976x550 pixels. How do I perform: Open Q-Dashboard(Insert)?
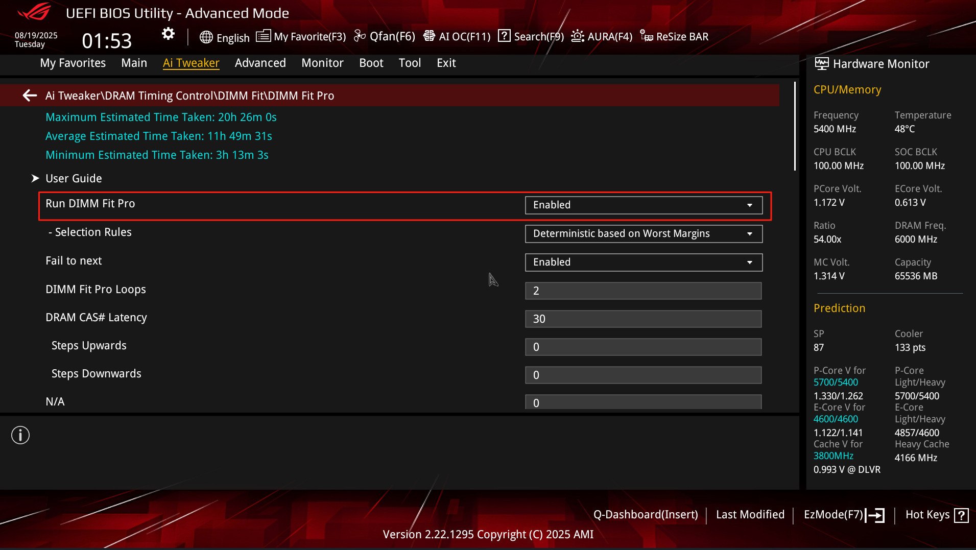pos(646,515)
